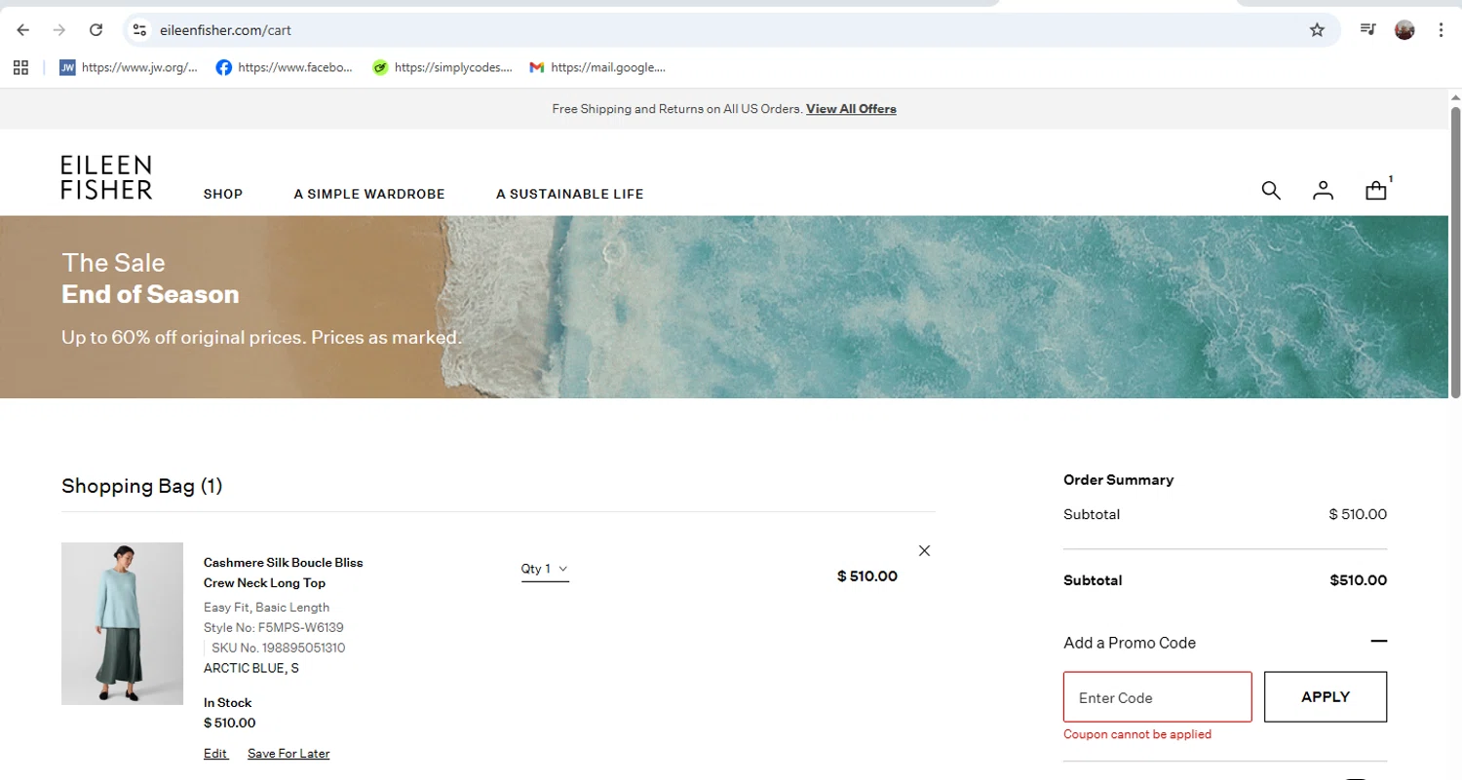The height and width of the screenshot is (780, 1462).
Task: Click the 'Shopping Bag (1)' heading
Action: (142, 485)
